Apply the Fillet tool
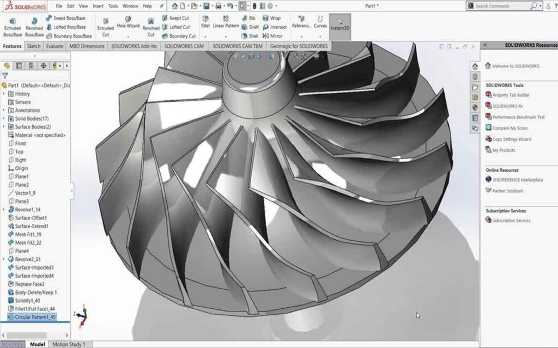558x348 pixels. [x=205, y=22]
